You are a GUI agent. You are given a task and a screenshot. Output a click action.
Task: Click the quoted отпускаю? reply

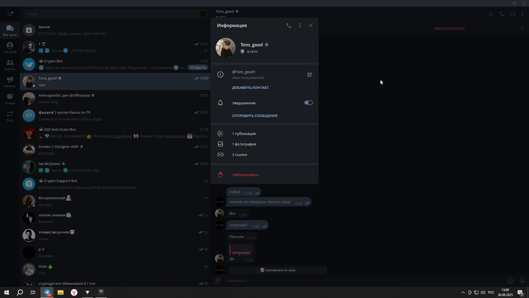point(241,250)
